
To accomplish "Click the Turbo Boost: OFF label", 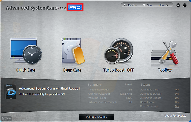I will [x=119, y=70].
